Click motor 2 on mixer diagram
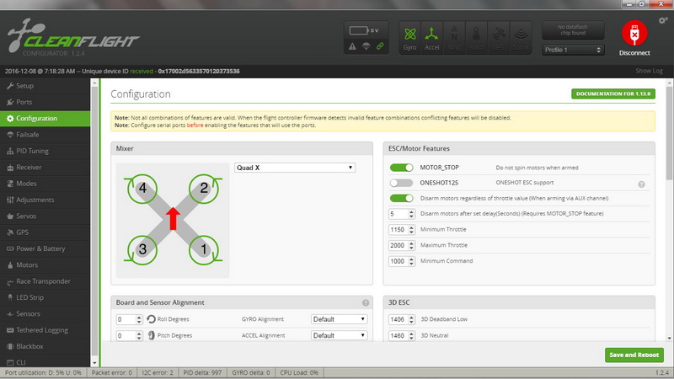Image resolution: width=674 pixels, height=379 pixels. pos(204,189)
